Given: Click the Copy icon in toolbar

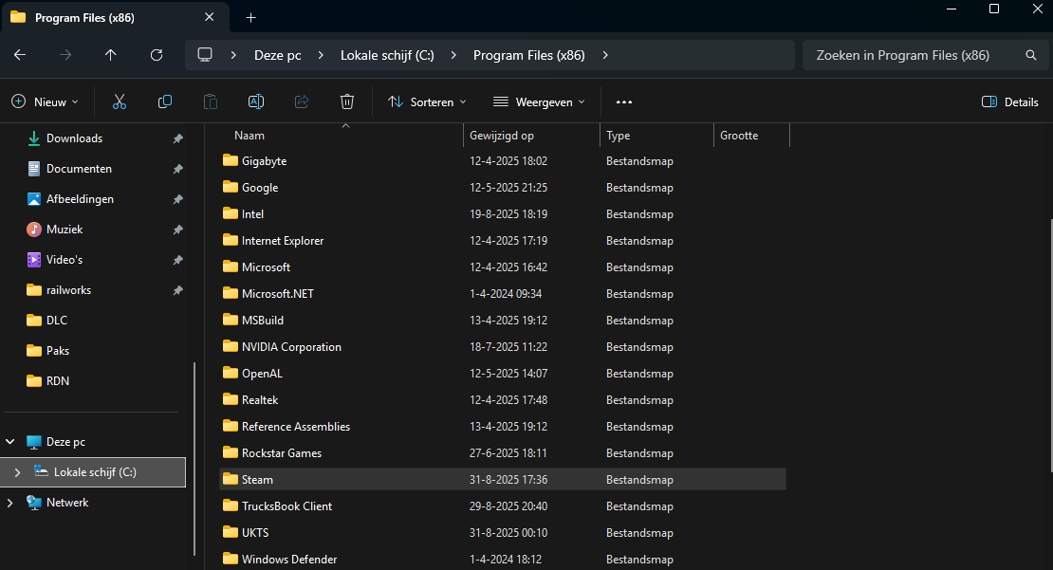Looking at the screenshot, I should pos(164,102).
